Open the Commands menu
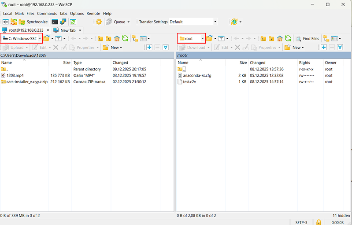Screen dimensions: 352x225 coord(47,14)
